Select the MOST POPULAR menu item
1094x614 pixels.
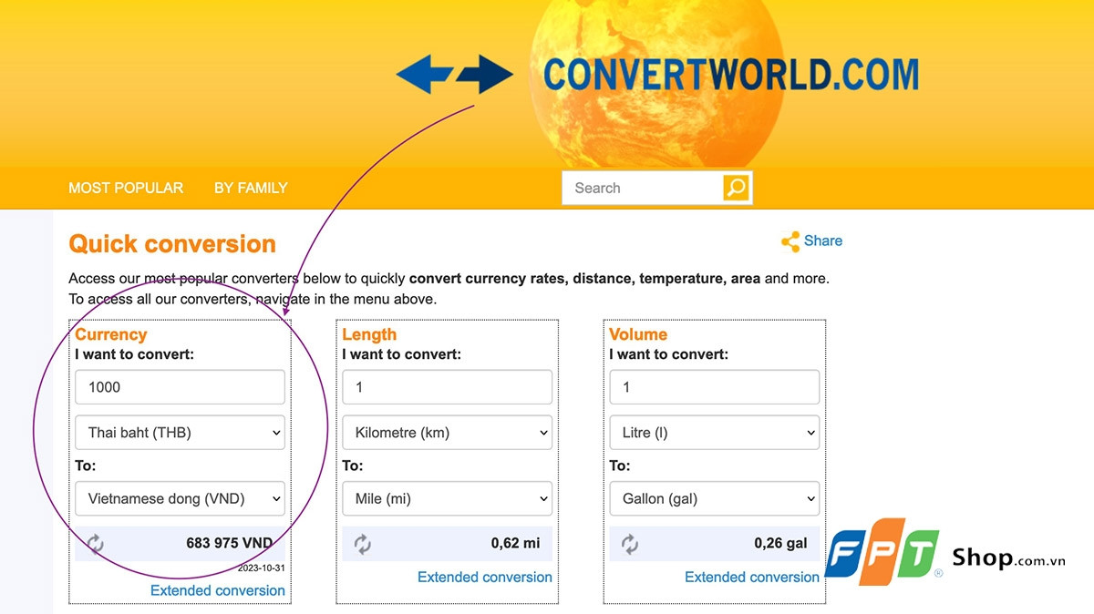tap(126, 188)
